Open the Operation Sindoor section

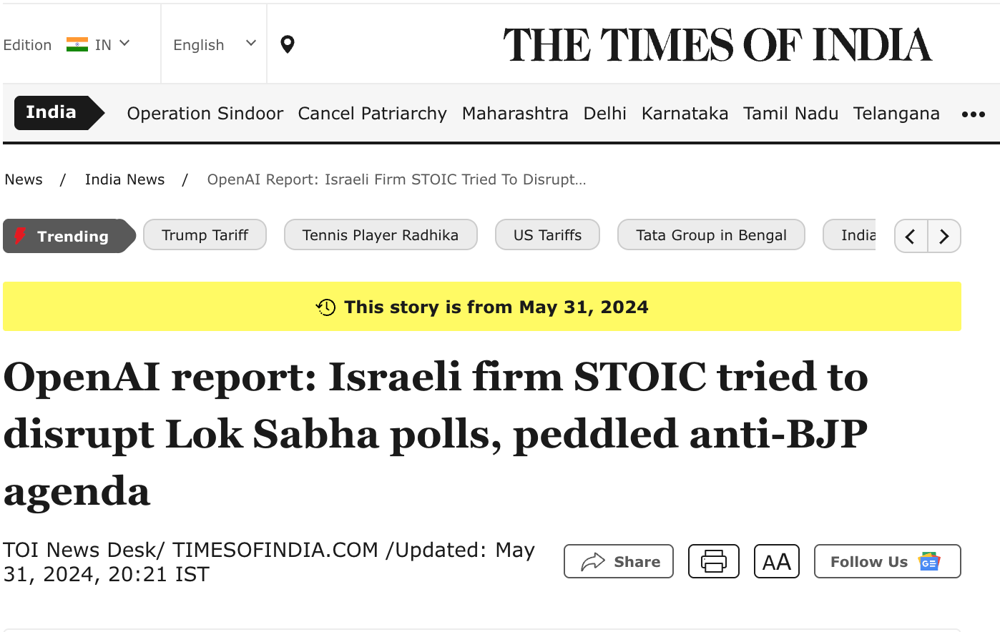click(205, 114)
